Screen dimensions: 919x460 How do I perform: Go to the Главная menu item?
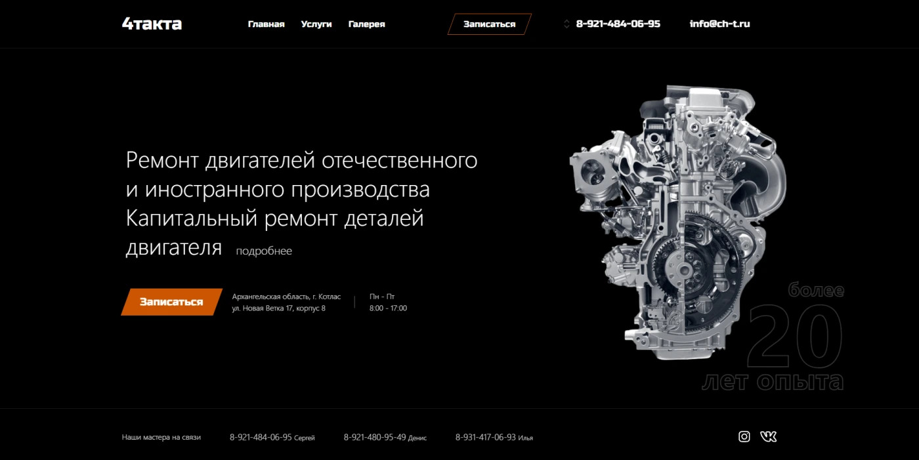tap(266, 24)
